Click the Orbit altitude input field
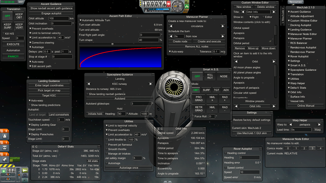326x183 pixels. coord(59,19)
